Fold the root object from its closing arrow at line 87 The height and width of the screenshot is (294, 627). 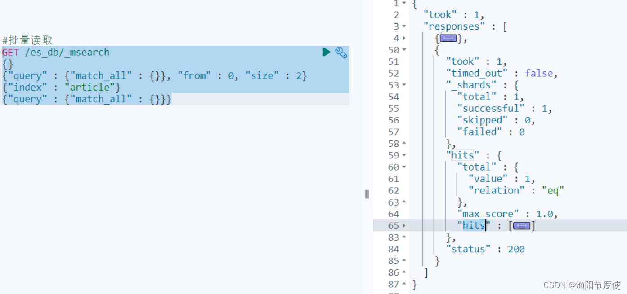[404, 284]
